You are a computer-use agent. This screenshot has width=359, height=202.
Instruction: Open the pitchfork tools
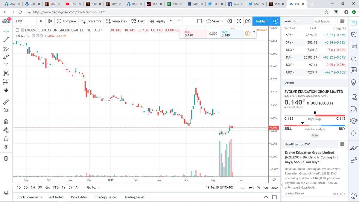[x=6, y=48]
